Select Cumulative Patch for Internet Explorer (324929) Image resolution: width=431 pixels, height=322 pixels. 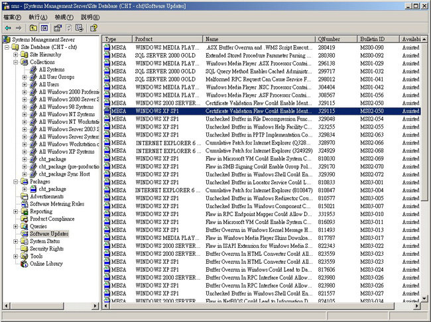262,150
